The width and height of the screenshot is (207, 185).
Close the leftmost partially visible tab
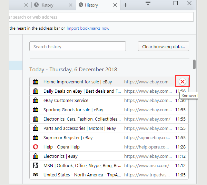(x=26, y=5)
